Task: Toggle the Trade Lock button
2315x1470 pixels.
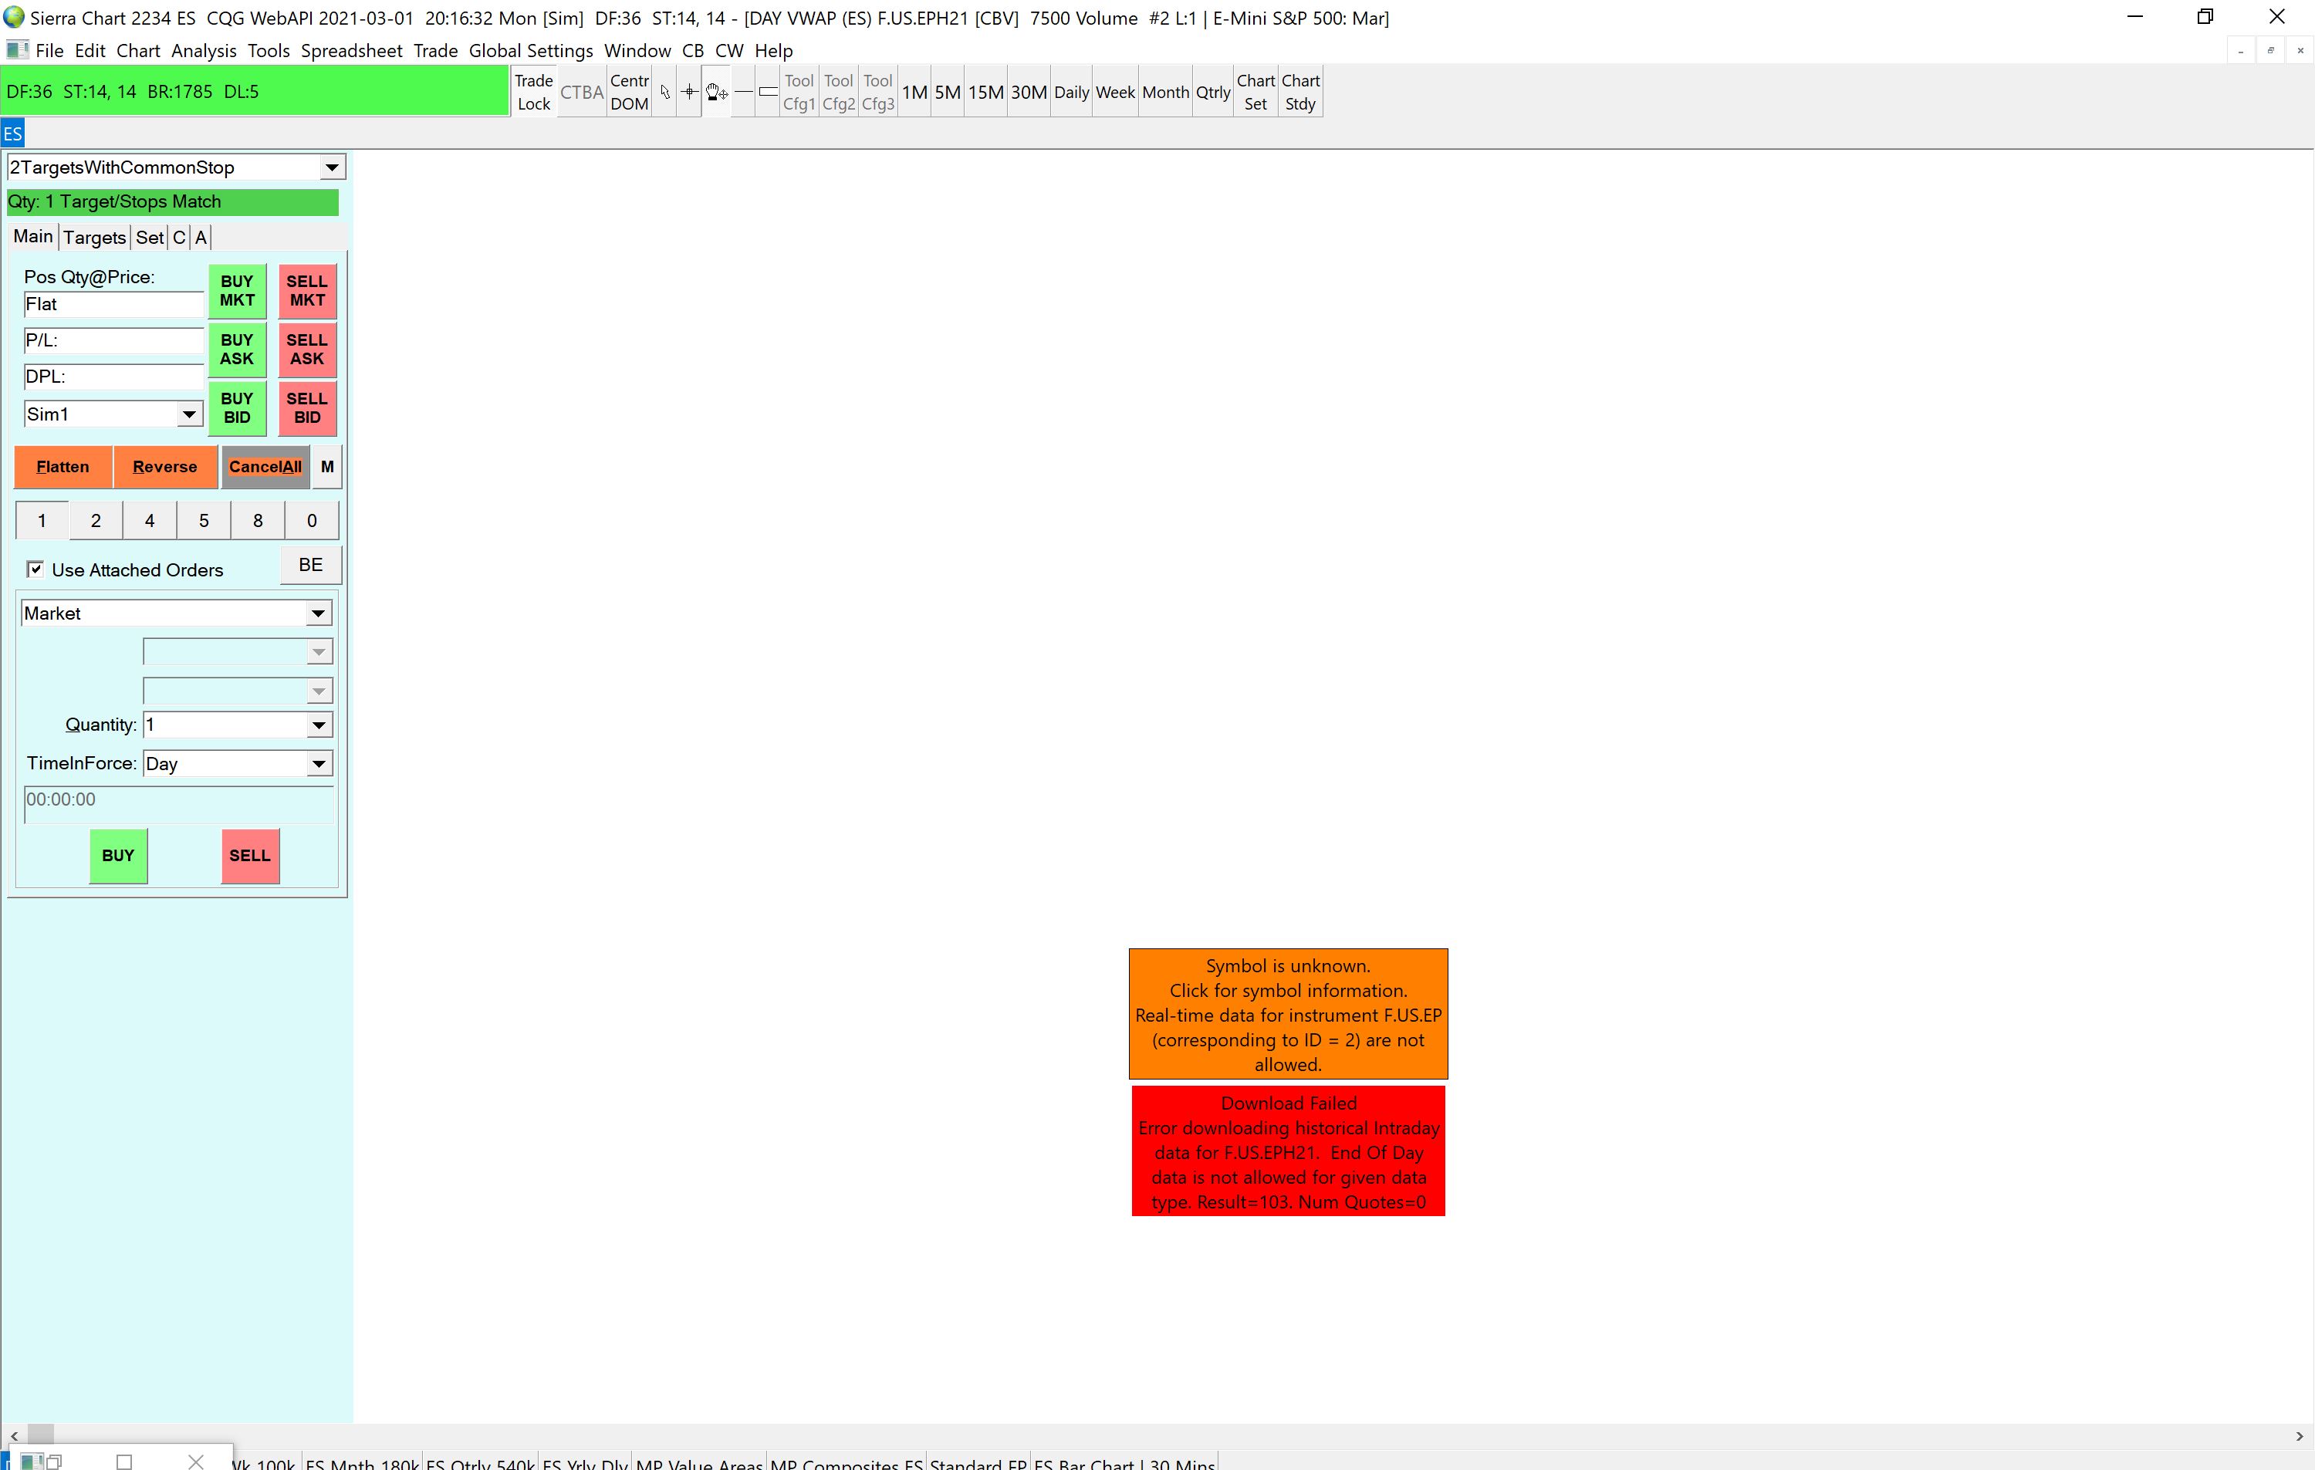Action: [533, 93]
